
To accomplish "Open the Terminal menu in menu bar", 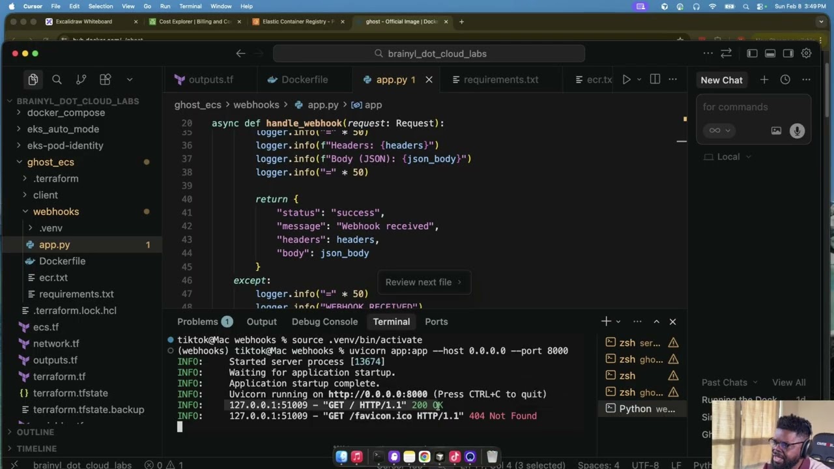I will click(190, 7).
